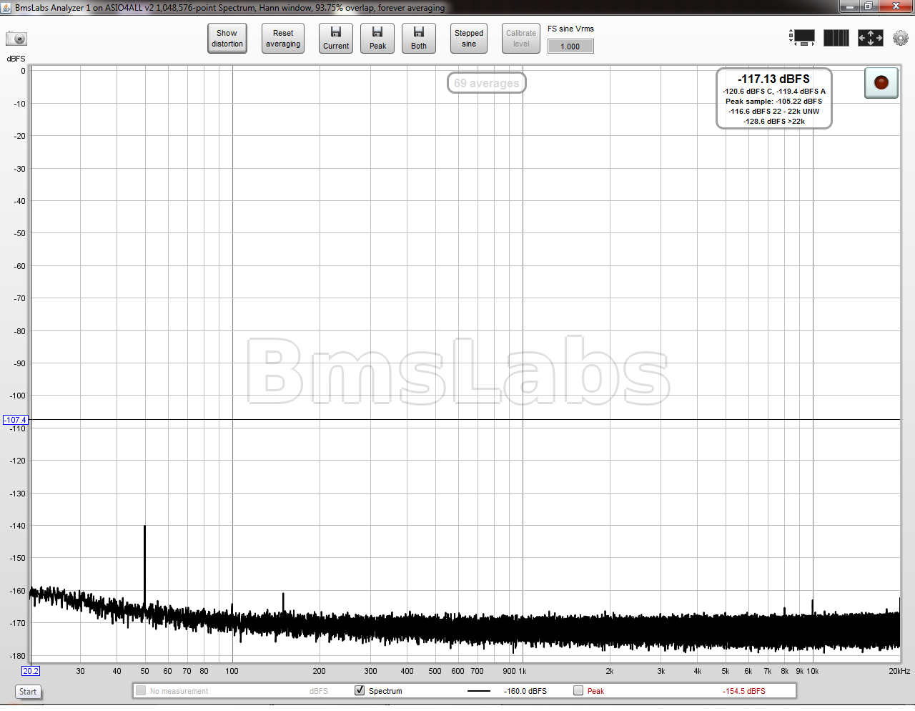
Task: Toggle the No measurement checkbox
Action: 141,690
